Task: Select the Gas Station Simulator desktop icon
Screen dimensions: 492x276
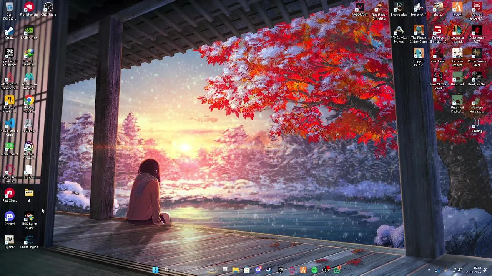Action: click(379, 11)
